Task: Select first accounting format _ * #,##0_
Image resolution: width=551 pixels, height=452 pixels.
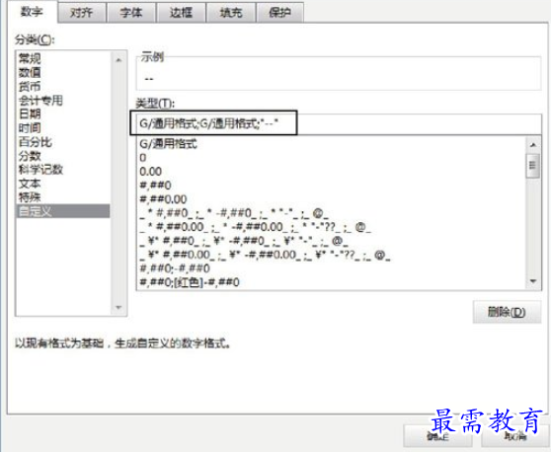Action: [x=332, y=213]
